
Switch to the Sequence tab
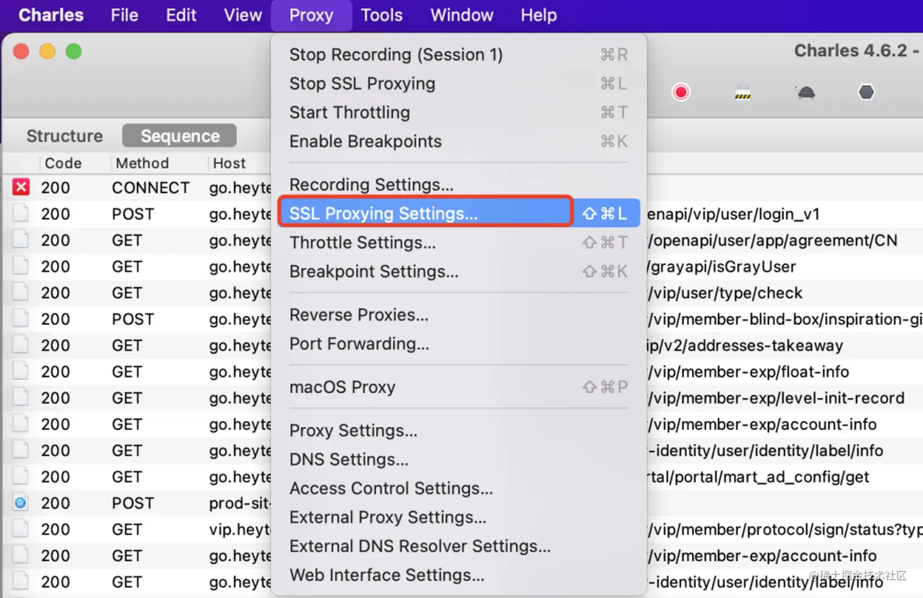pyautogui.click(x=179, y=135)
